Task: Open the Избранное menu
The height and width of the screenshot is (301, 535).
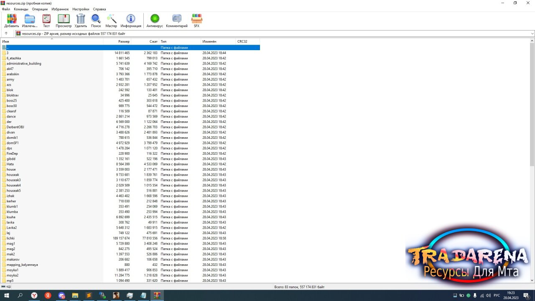Action: pyautogui.click(x=60, y=9)
